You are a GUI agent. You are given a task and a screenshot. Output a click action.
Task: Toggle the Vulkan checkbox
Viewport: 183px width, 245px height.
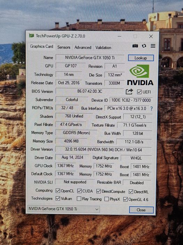point(58,198)
